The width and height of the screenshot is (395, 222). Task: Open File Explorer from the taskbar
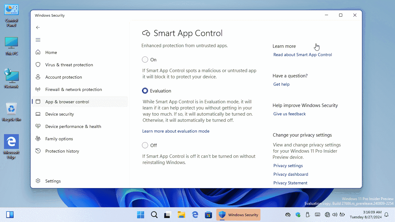181,215
